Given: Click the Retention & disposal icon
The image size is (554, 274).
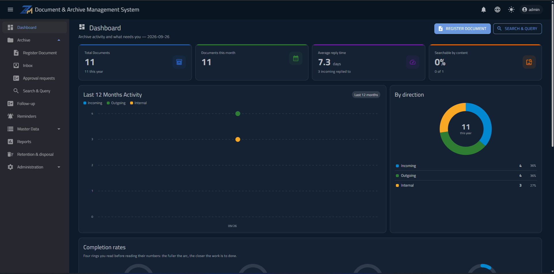Looking at the screenshot, I should pos(10,154).
